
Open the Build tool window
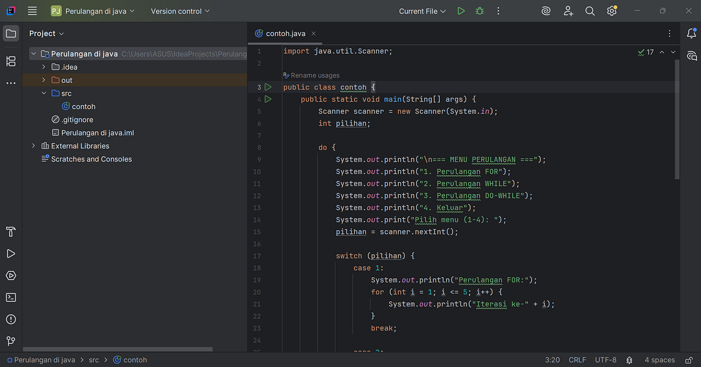[x=10, y=232]
